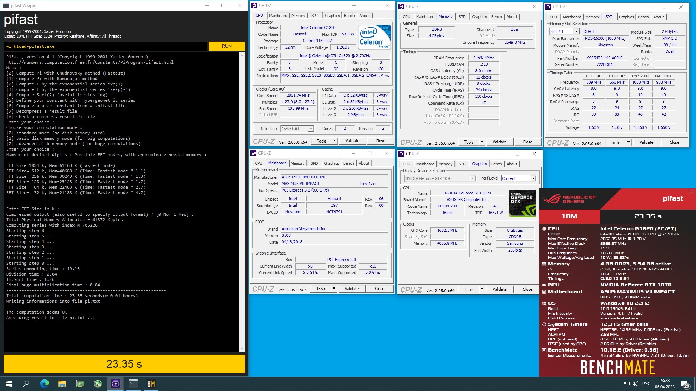Click the BIOS Version 3503 field
The height and width of the screenshot is (391, 696).
334,236
